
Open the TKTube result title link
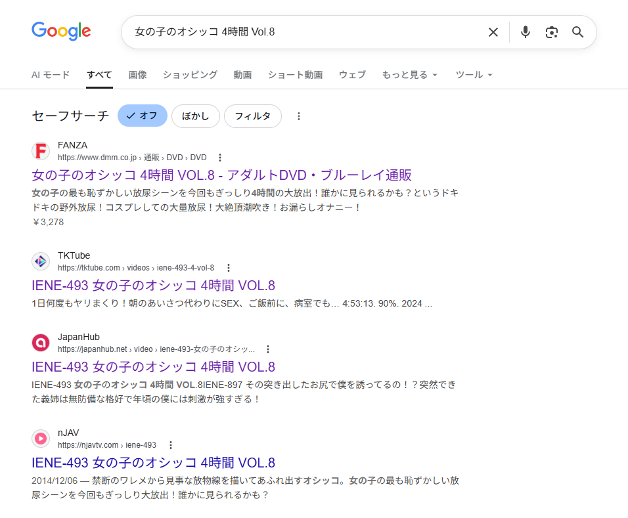pyautogui.click(x=154, y=286)
